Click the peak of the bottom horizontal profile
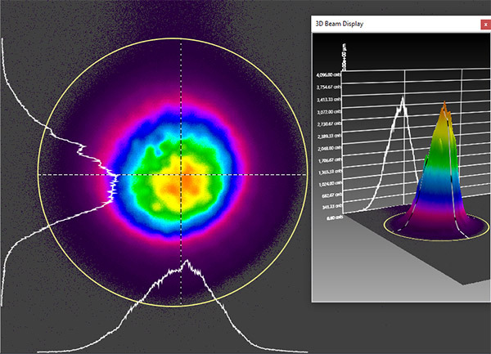The width and height of the screenshot is (491, 354). tap(187, 262)
